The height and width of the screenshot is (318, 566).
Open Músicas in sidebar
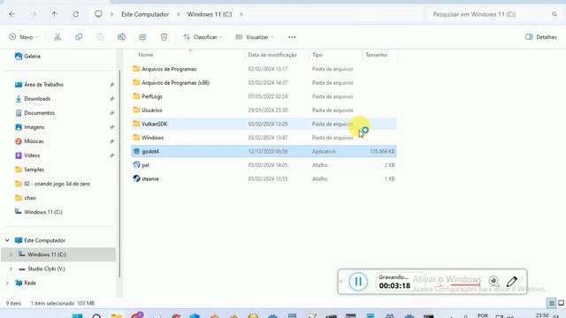pos(29,141)
